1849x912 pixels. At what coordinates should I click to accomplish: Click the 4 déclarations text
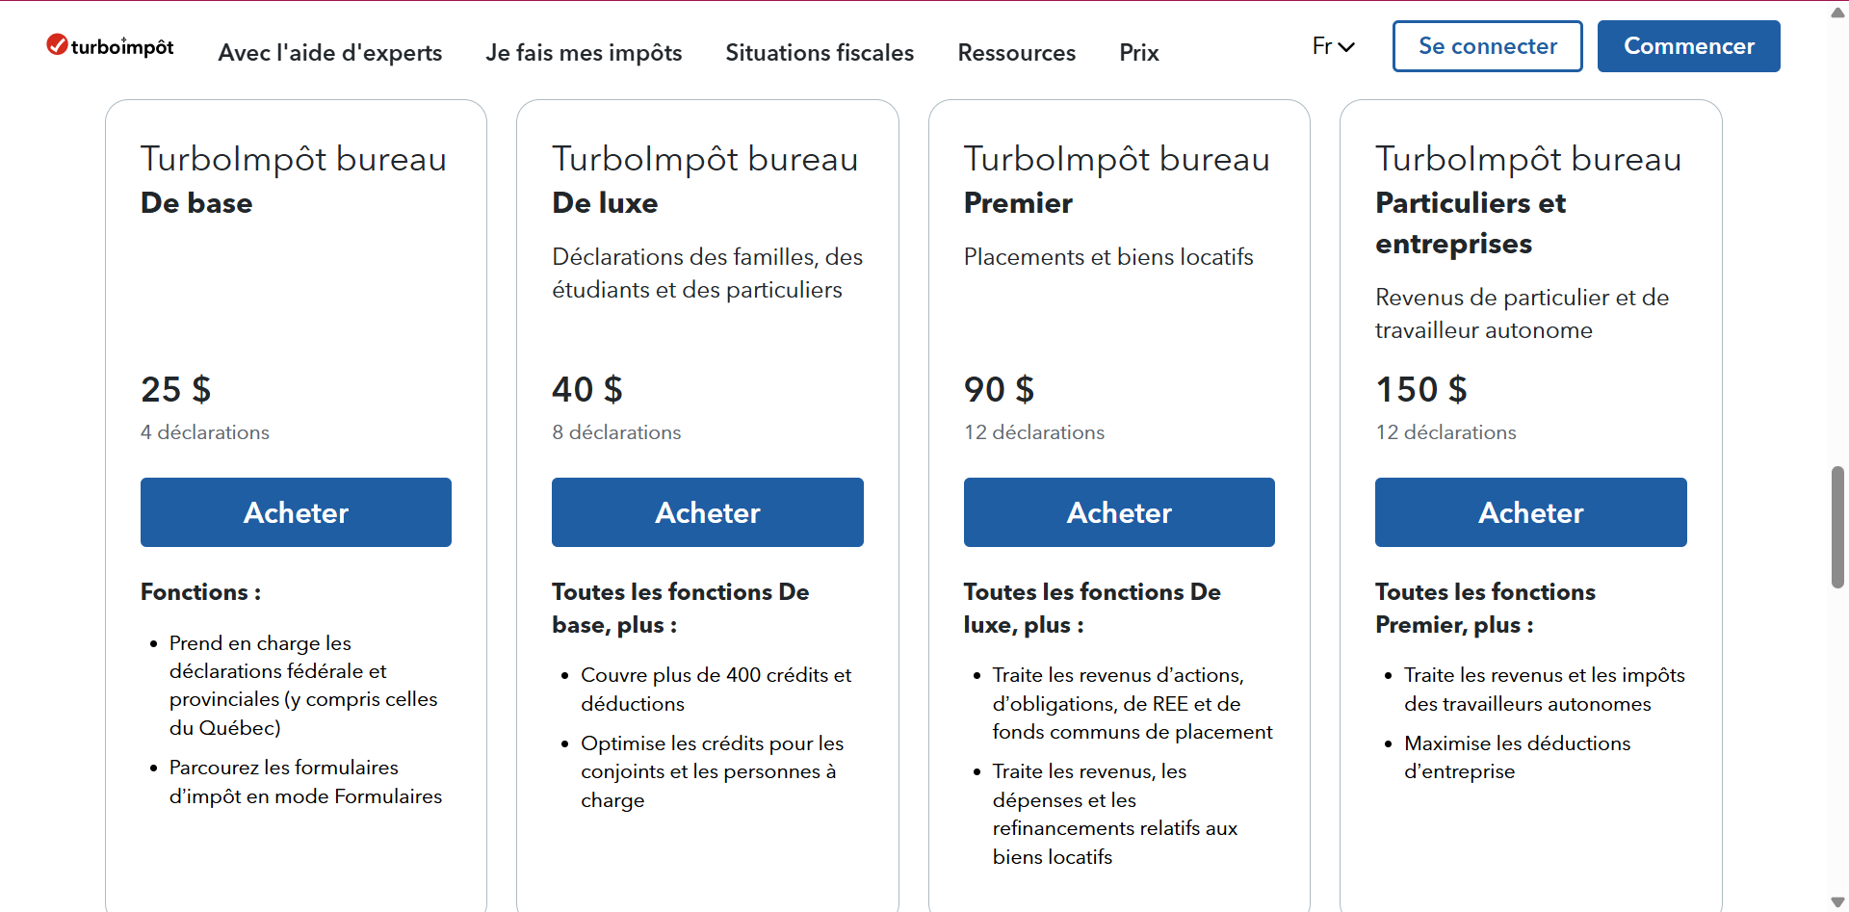tap(205, 432)
